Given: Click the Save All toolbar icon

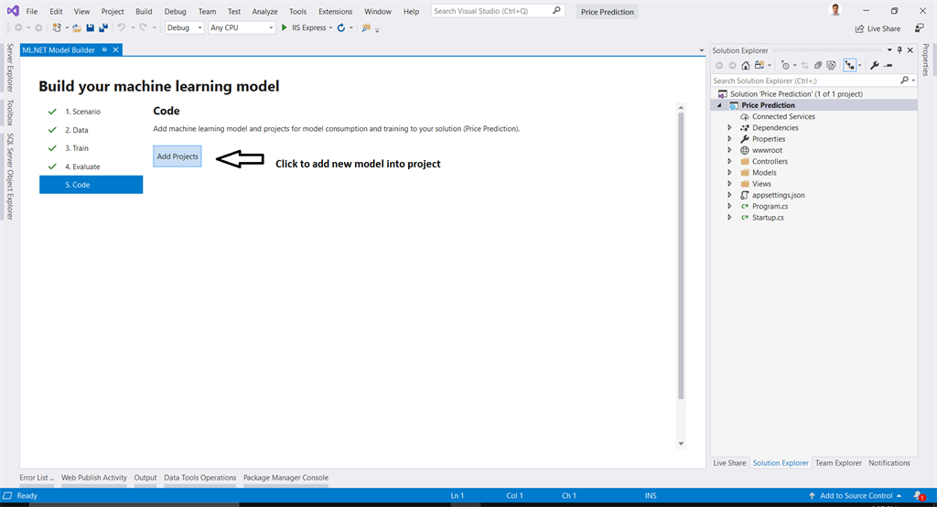Looking at the screenshot, I should tap(103, 27).
